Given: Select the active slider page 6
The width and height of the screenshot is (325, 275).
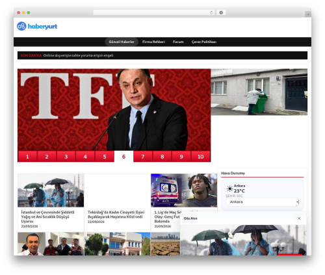Looking at the screenshot, I should pyautogui.click(x=123, y=157).
